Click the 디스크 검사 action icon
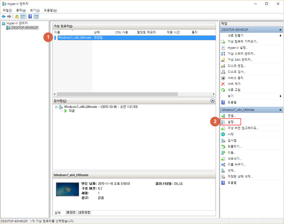The image size is (284, 224). (223, 72)
